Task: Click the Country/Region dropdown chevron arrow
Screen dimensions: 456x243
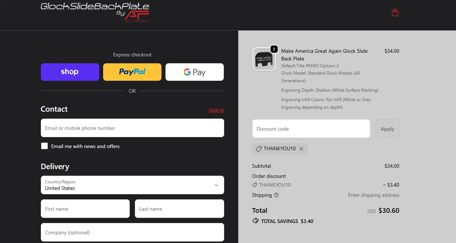Action: 216,185
